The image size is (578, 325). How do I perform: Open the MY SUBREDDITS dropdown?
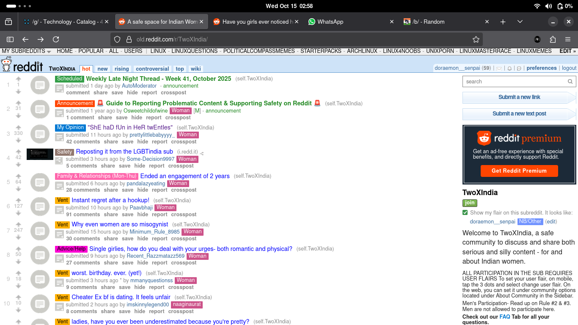[26, 51]
